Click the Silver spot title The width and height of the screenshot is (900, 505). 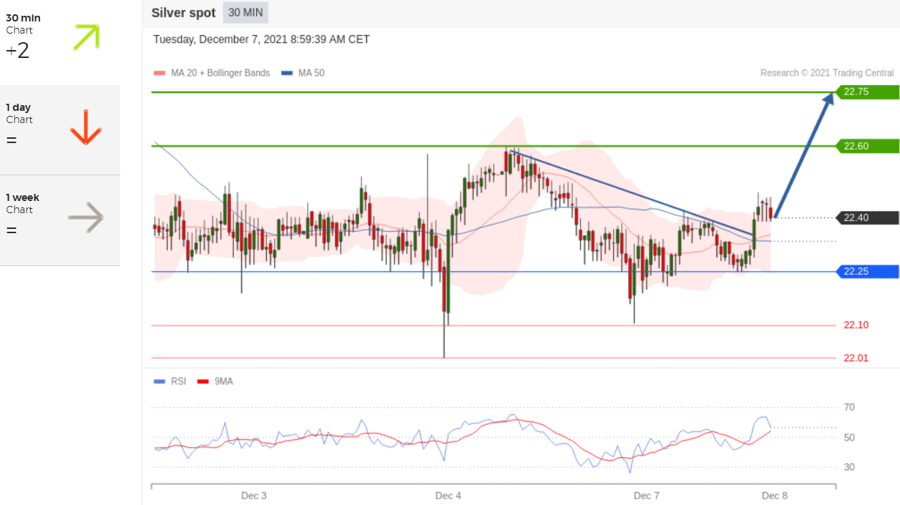tap(184, 13)
